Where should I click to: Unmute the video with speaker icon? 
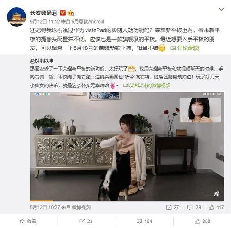tap(217, 194)
